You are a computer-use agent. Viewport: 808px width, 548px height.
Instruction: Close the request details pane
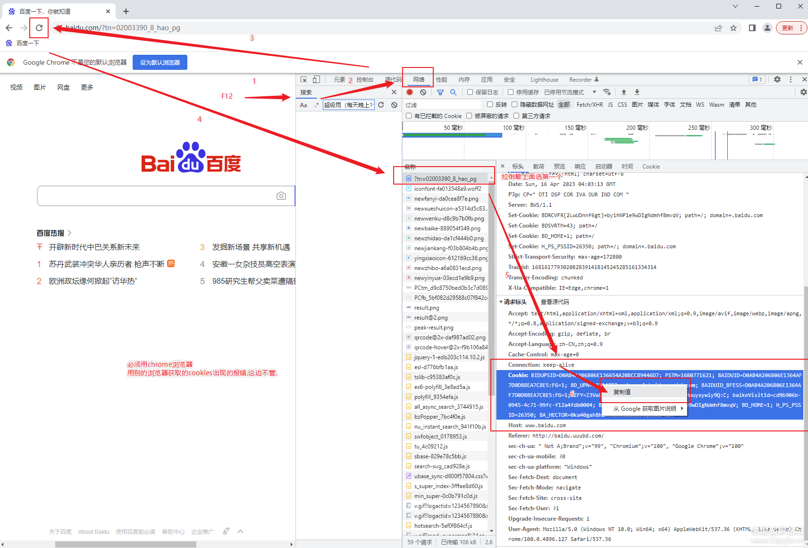pos(503,166)
